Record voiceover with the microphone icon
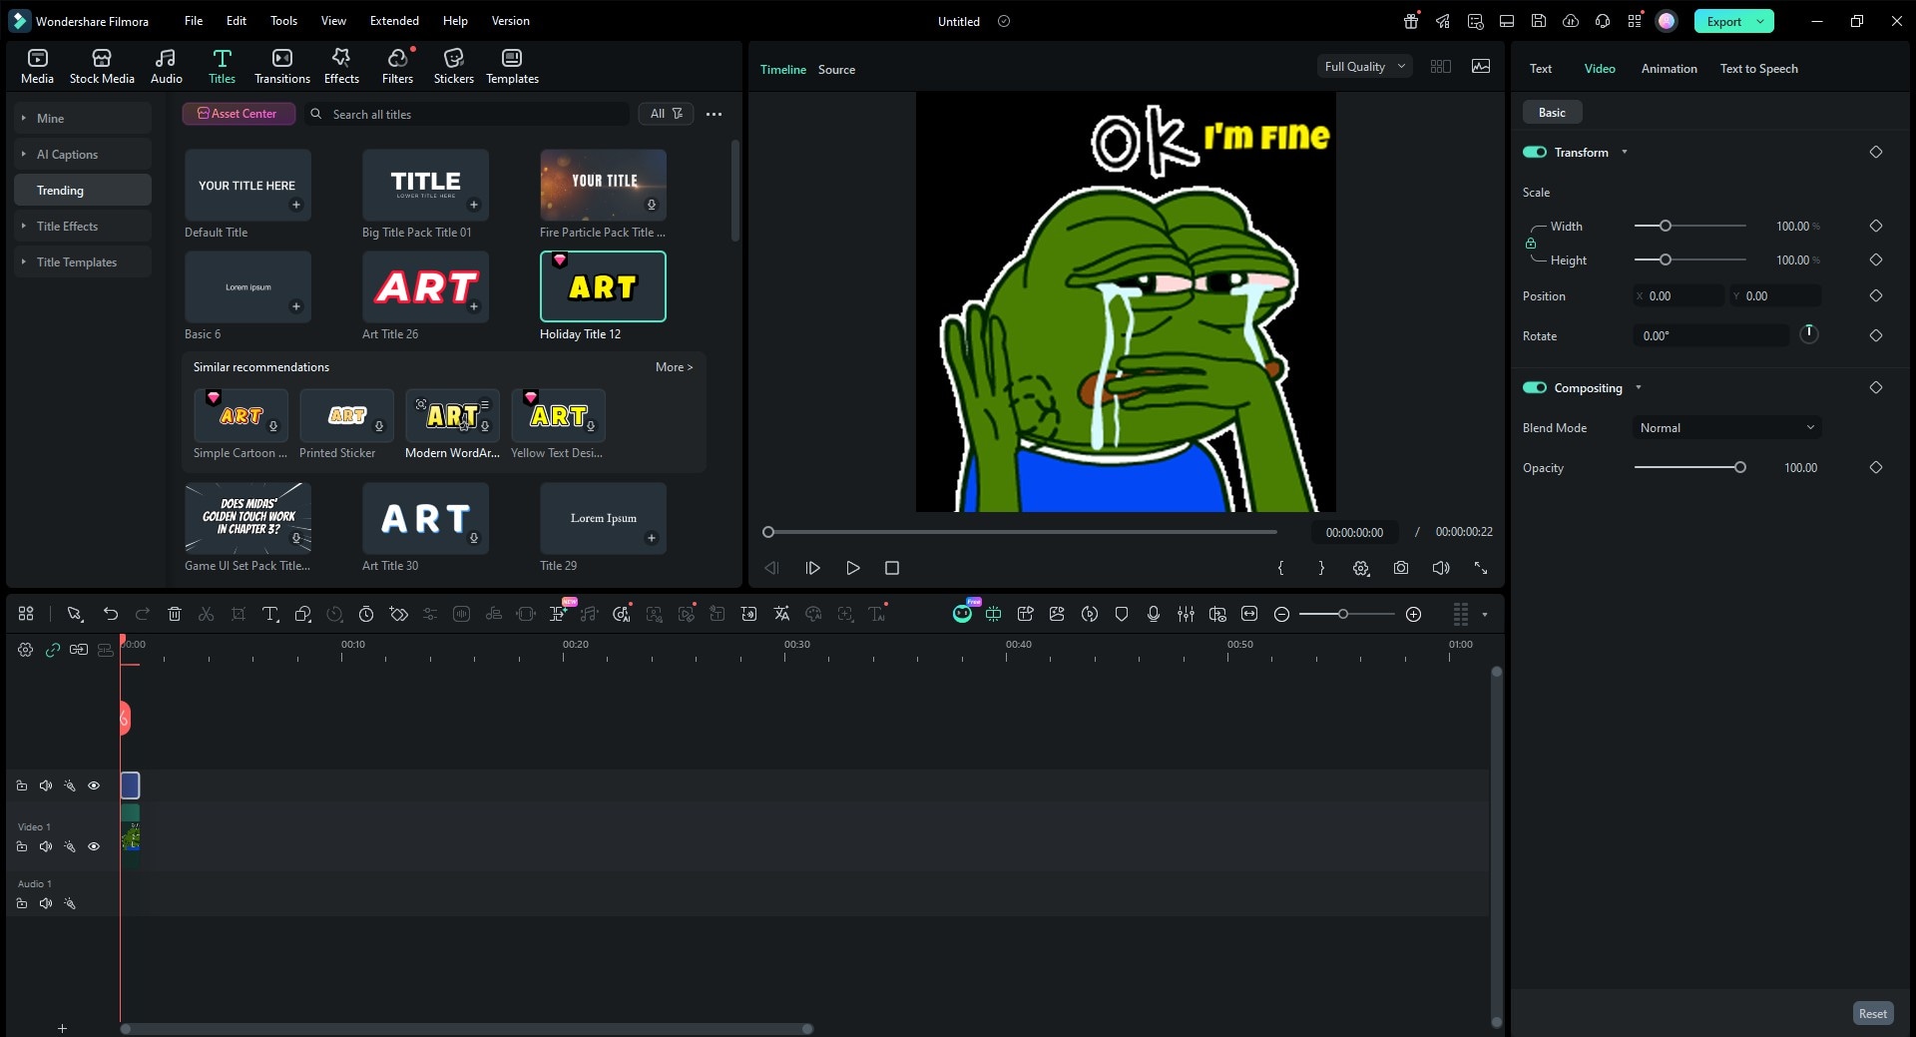 point(1154,614)
